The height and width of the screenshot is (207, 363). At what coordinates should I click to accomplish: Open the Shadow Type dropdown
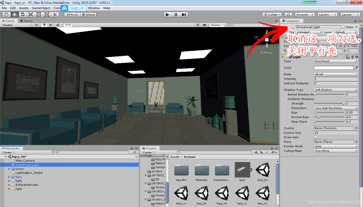pyautogui.click(x=336, y=90)
